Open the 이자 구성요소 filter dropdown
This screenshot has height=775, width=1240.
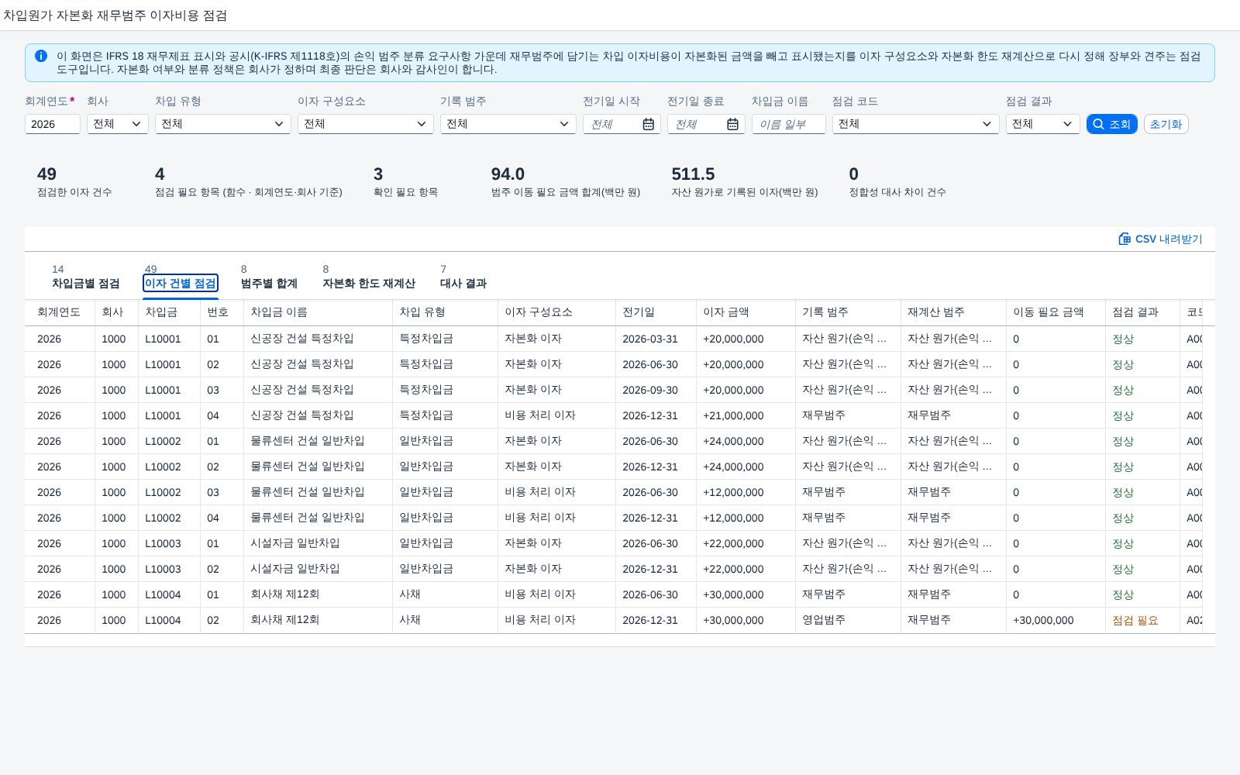(366, 124)
